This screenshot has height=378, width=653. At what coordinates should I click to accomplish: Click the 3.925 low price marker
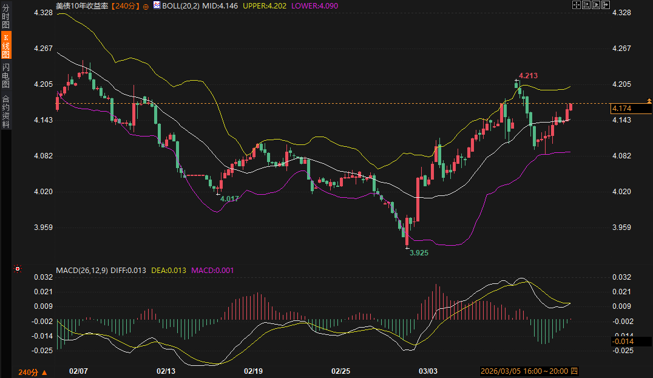pos(419,252)
